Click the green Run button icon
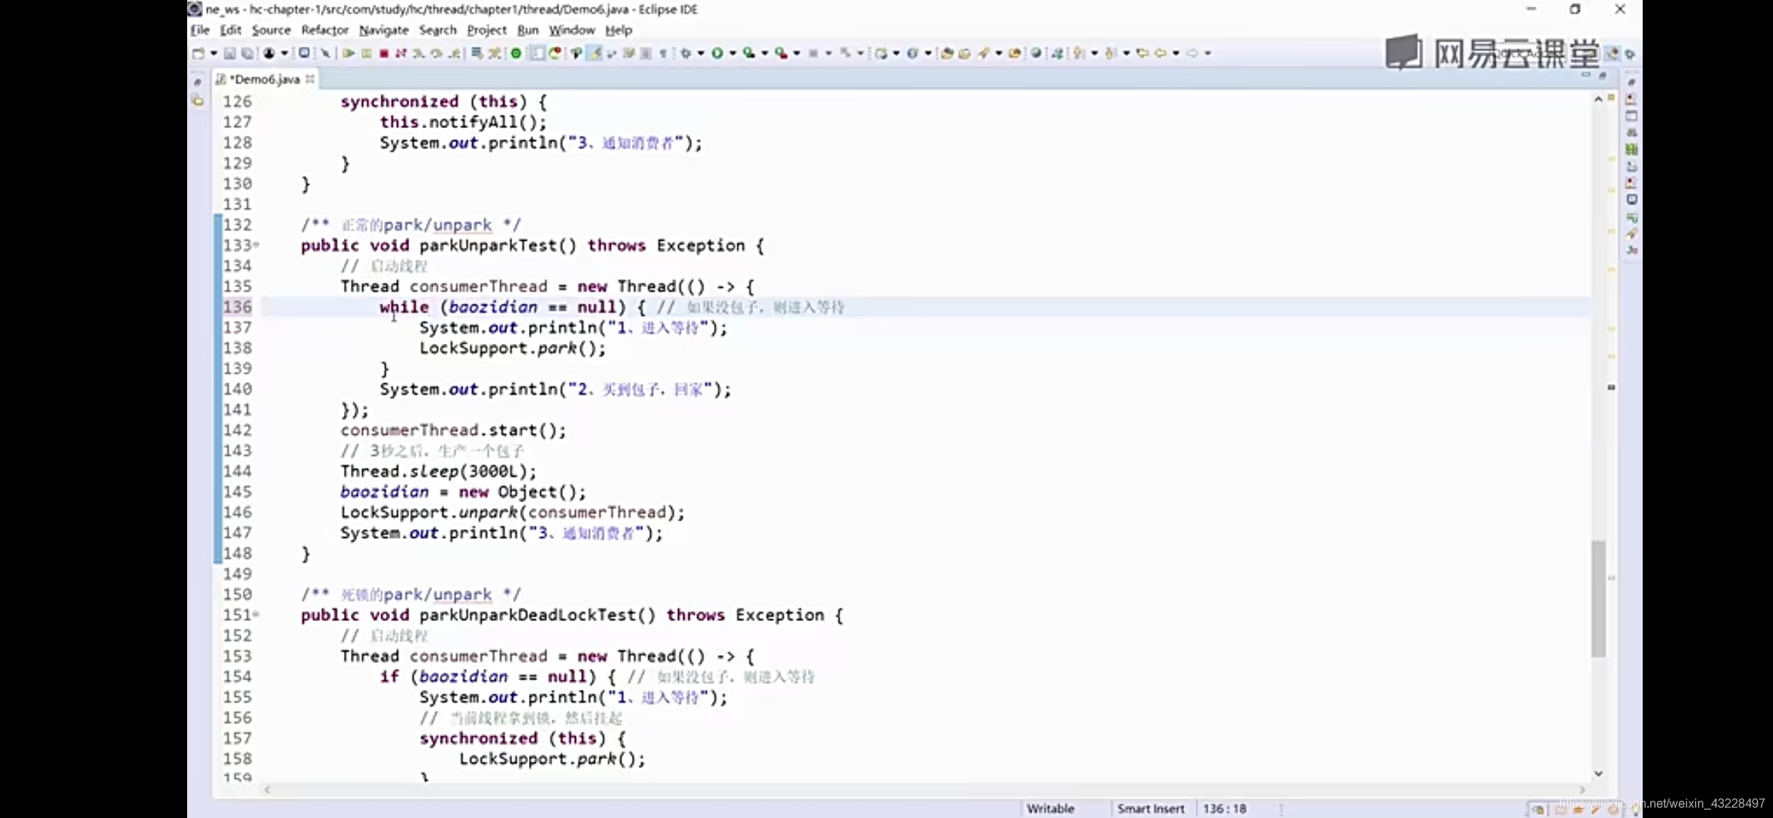 pos(717,53)
